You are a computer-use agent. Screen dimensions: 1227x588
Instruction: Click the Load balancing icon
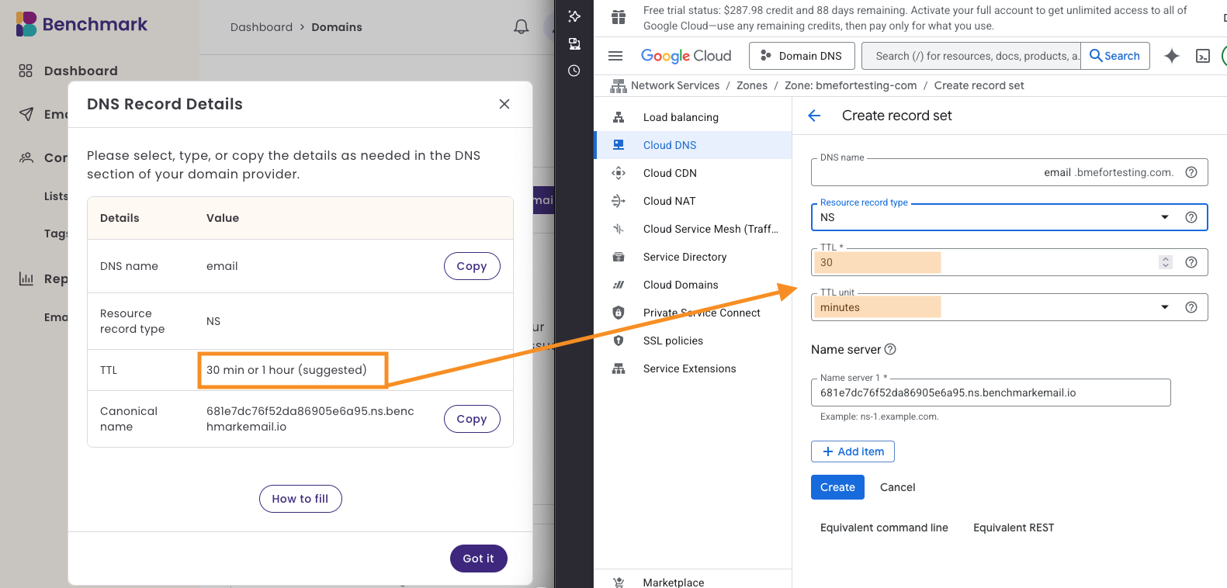coord(619,117)
